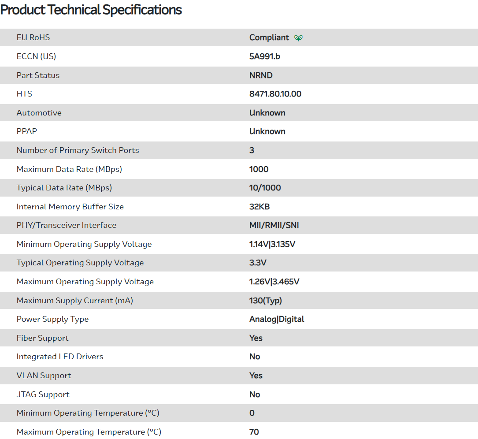Select the PPAP Unknown value

click(267, 131)
